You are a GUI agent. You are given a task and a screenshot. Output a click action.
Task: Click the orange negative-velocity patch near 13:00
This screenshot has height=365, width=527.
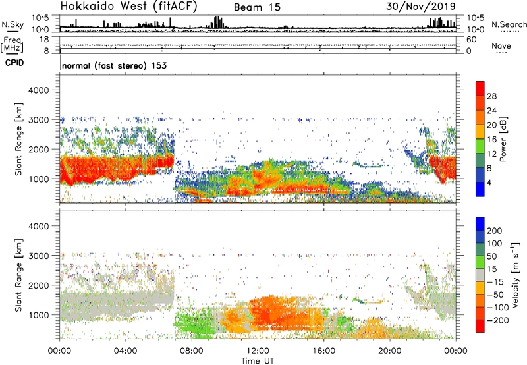272,312
